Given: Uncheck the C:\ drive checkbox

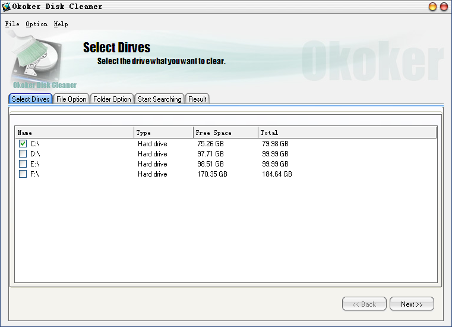Looking at the screenshot, I should pyautogui.click(x=23, y=144).
